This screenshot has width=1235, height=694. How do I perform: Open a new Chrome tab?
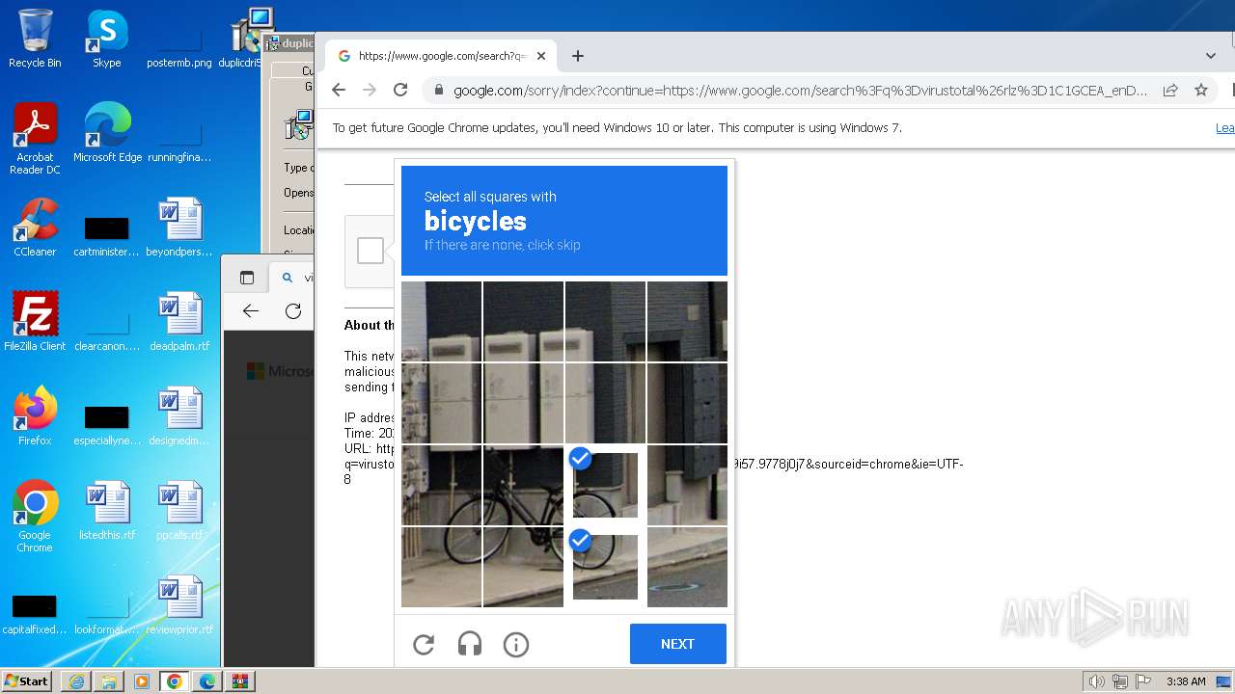coord(578,56)
